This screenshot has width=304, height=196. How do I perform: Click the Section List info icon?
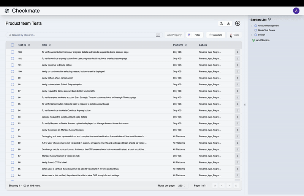point(269,19)
